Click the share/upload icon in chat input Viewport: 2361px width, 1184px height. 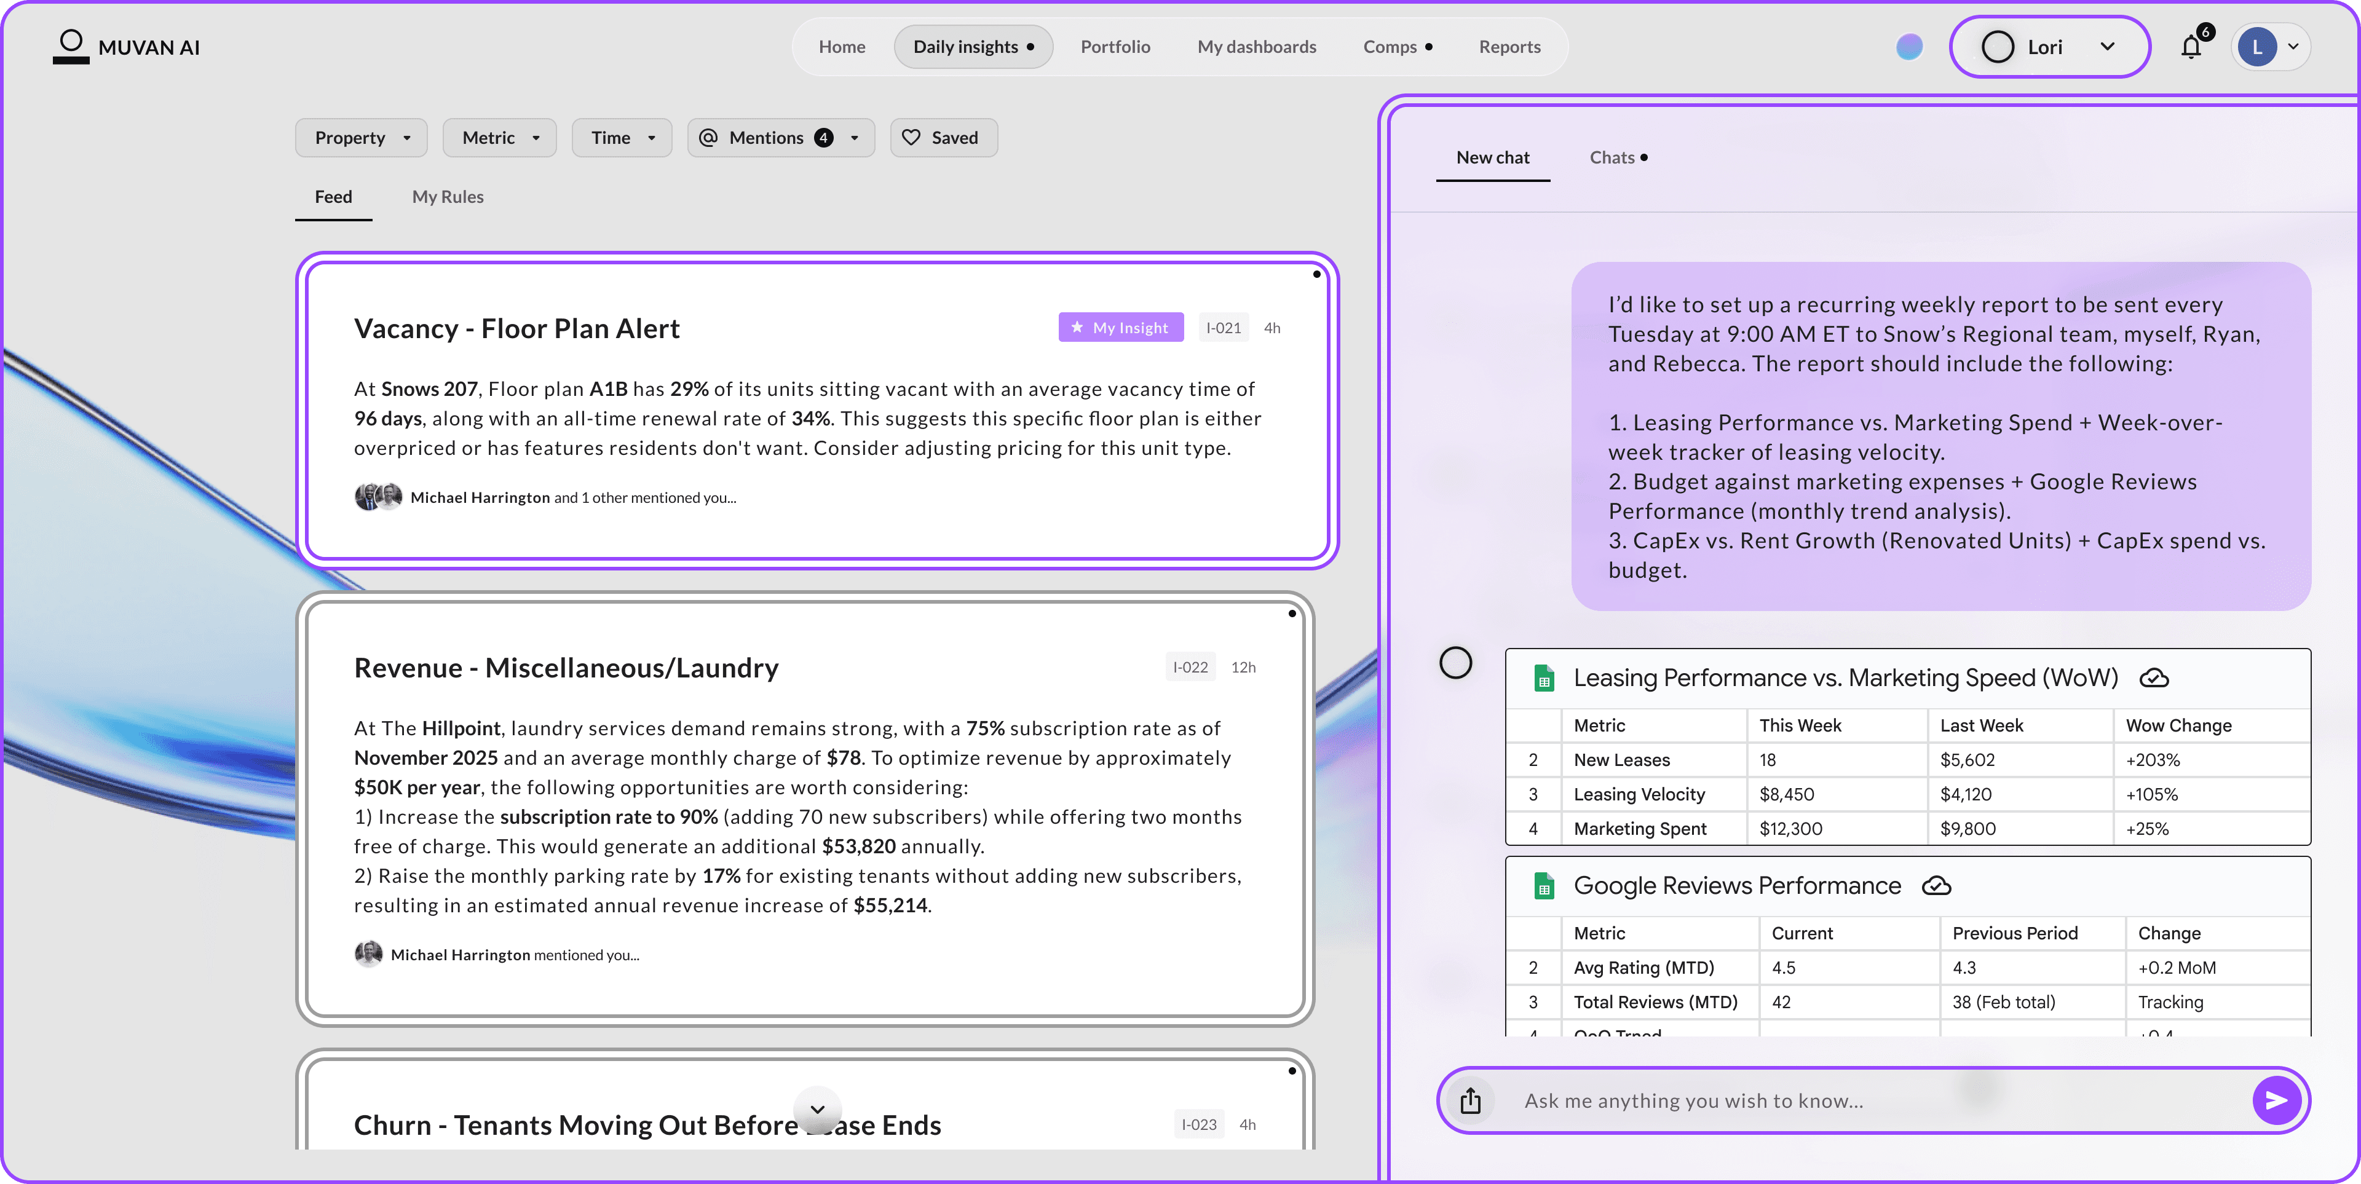(1470, 1100)
